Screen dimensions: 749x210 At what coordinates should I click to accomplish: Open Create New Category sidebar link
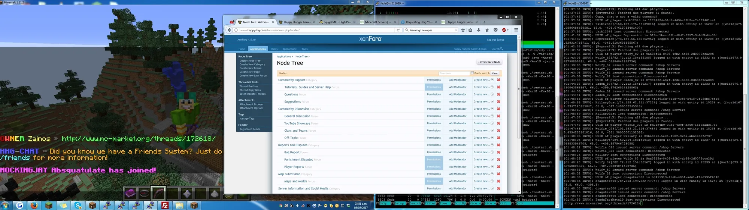coord(252,65)
